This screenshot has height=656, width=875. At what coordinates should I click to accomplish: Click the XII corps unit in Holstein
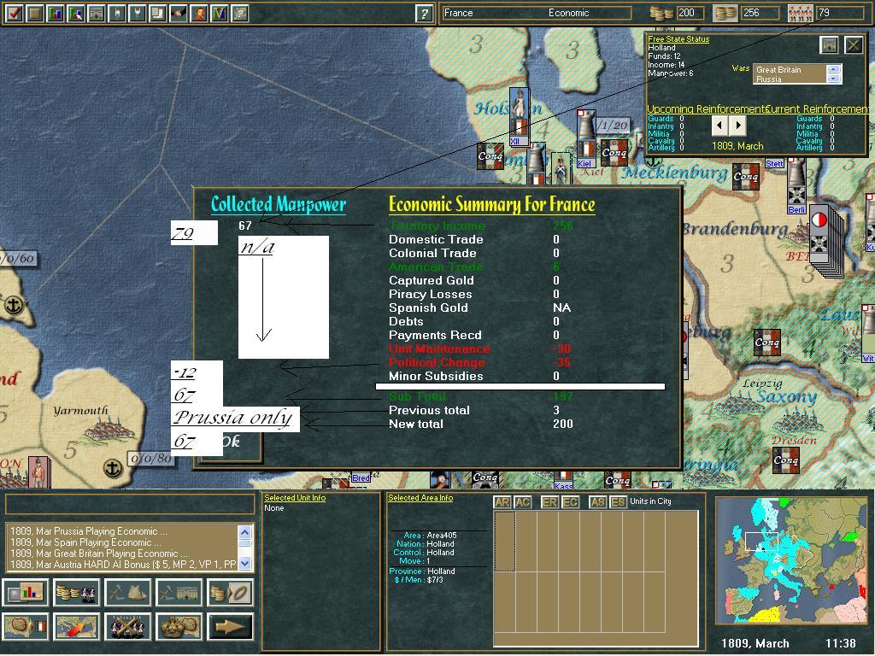(519, 117)
